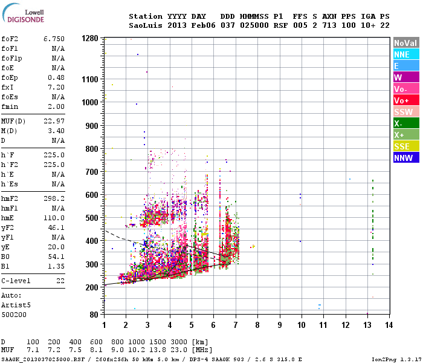This screenshot has height=363, width=423.
Task: Click the 5 MHz x-axis label
Action: 192,325
